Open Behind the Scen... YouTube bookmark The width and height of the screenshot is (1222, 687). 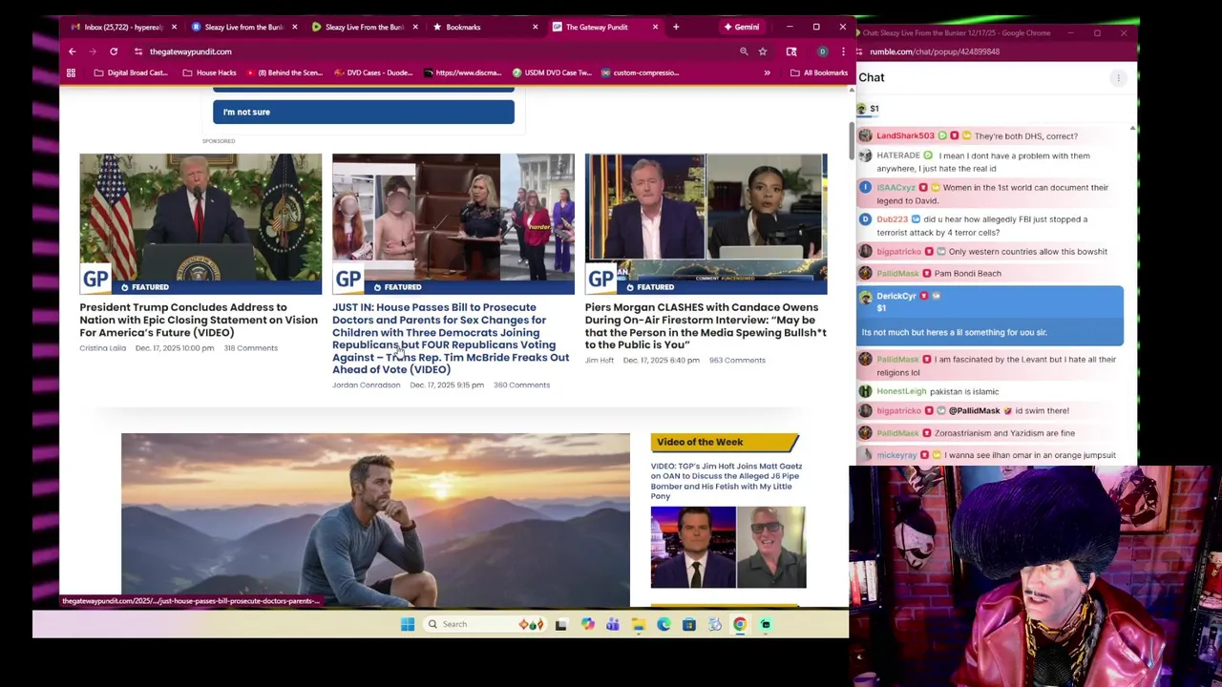click(x=284, y=73)
